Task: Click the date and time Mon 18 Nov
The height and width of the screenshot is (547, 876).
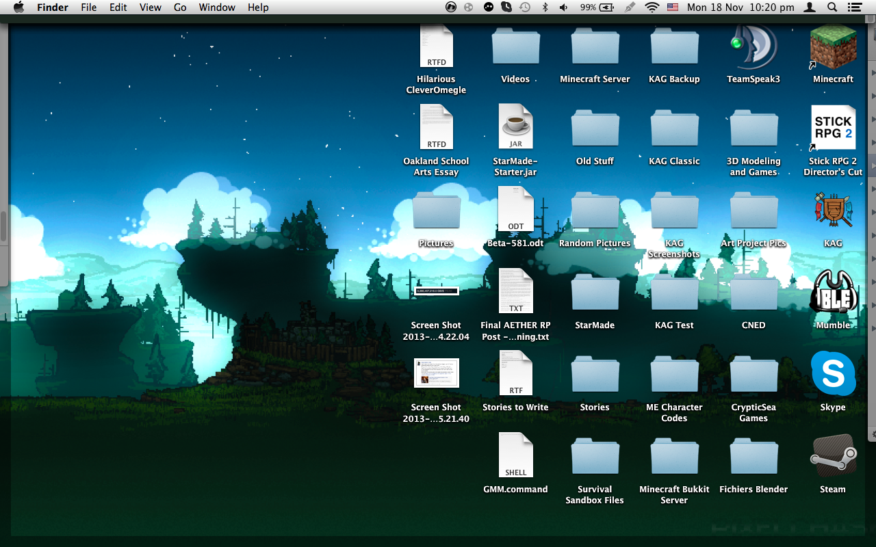Action: (x=740, y=8)
